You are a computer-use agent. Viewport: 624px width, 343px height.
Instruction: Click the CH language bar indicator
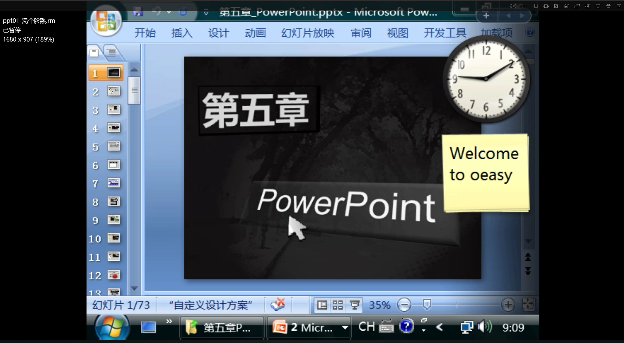pyautogui.click(x=366, y=327)
